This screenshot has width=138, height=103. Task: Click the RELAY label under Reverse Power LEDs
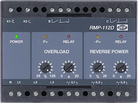point(121,42)
